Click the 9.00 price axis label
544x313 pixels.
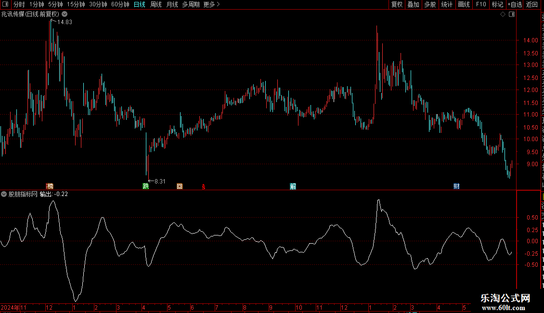(x=532, y=164)
